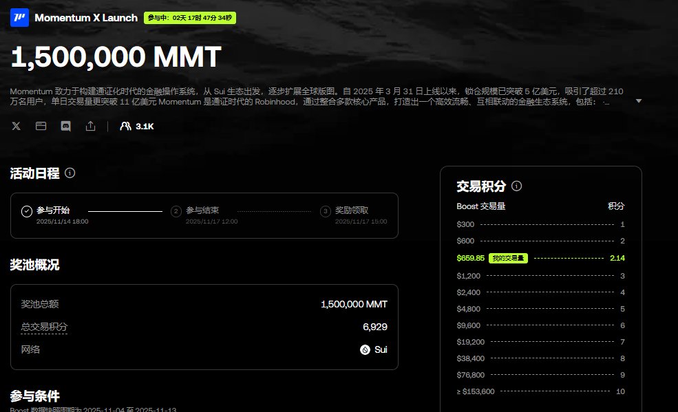Expand the 总交易积分 details
The width and height of the screenshot is (678, 412).
(45, 326)
